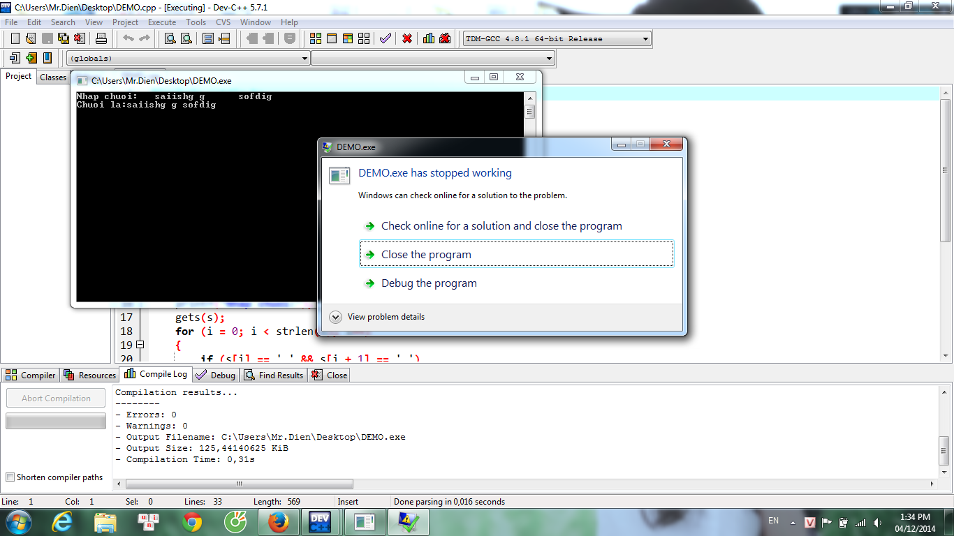Click the taskbar clock showing 1:34 PM
Image resolution: width=954 pixels, height=536 pixels.
[x=915, y=522]
